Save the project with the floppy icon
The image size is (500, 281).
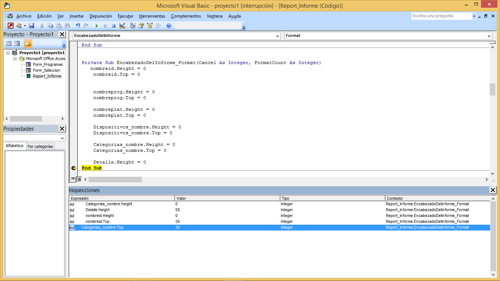tap(31, 26)
